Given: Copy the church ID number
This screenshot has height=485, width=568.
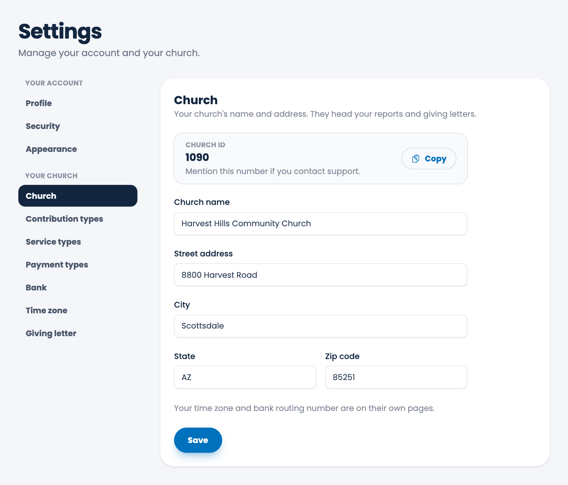Looking at the screenshot, I should 429,159.
